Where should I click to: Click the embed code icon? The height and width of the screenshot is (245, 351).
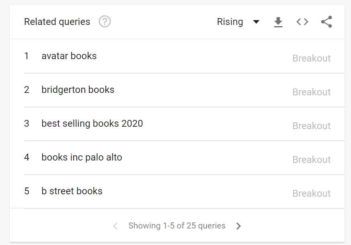coord(302,22)
